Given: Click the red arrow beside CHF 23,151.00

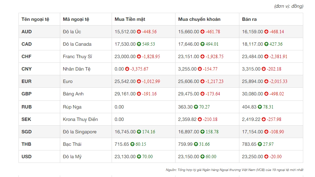Looking at the screenshot, I should click(x=202, y=56).
